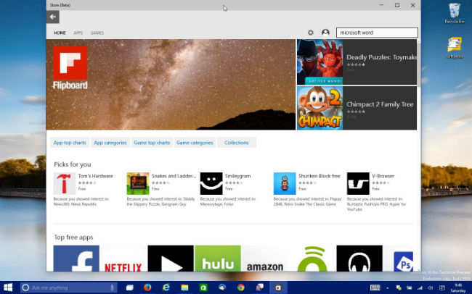Click the Snakes and Ladders app icon

coord(138,183)
